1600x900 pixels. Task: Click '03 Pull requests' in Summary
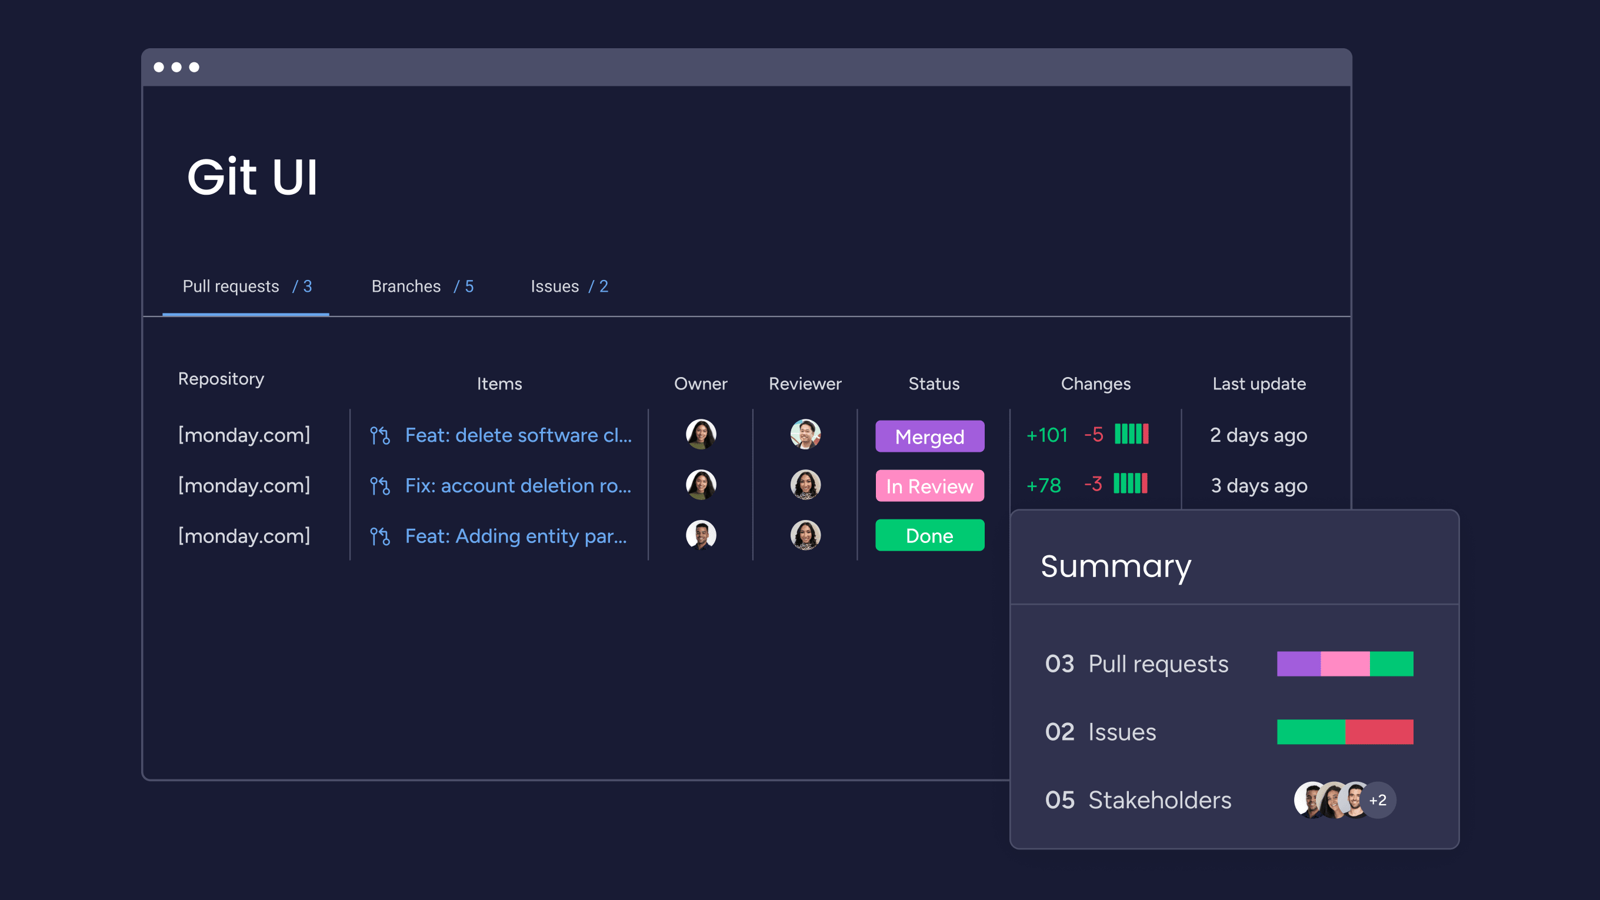[1136, 664]
